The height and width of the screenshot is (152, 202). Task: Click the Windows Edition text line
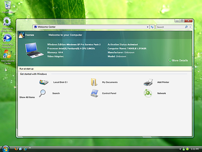74,44
